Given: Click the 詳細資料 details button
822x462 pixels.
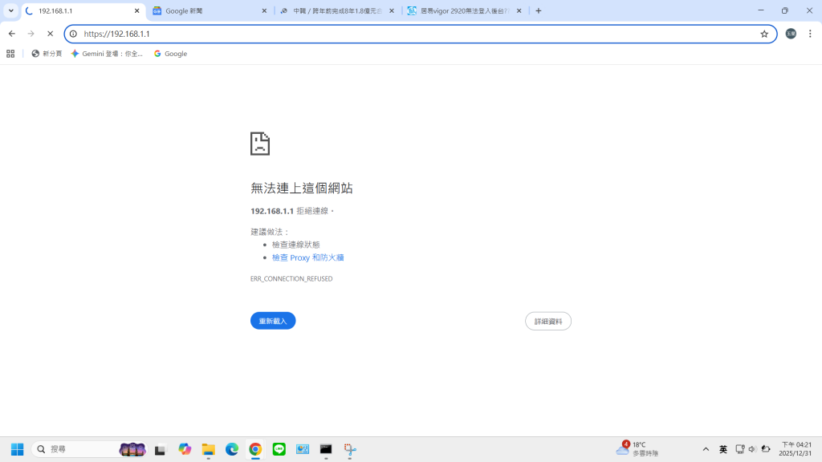Looking at the screenshot, I should pyautogui.click(x=548, y=320).
